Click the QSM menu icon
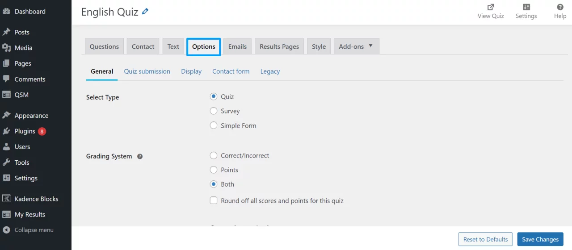 (x=7, y=95)
